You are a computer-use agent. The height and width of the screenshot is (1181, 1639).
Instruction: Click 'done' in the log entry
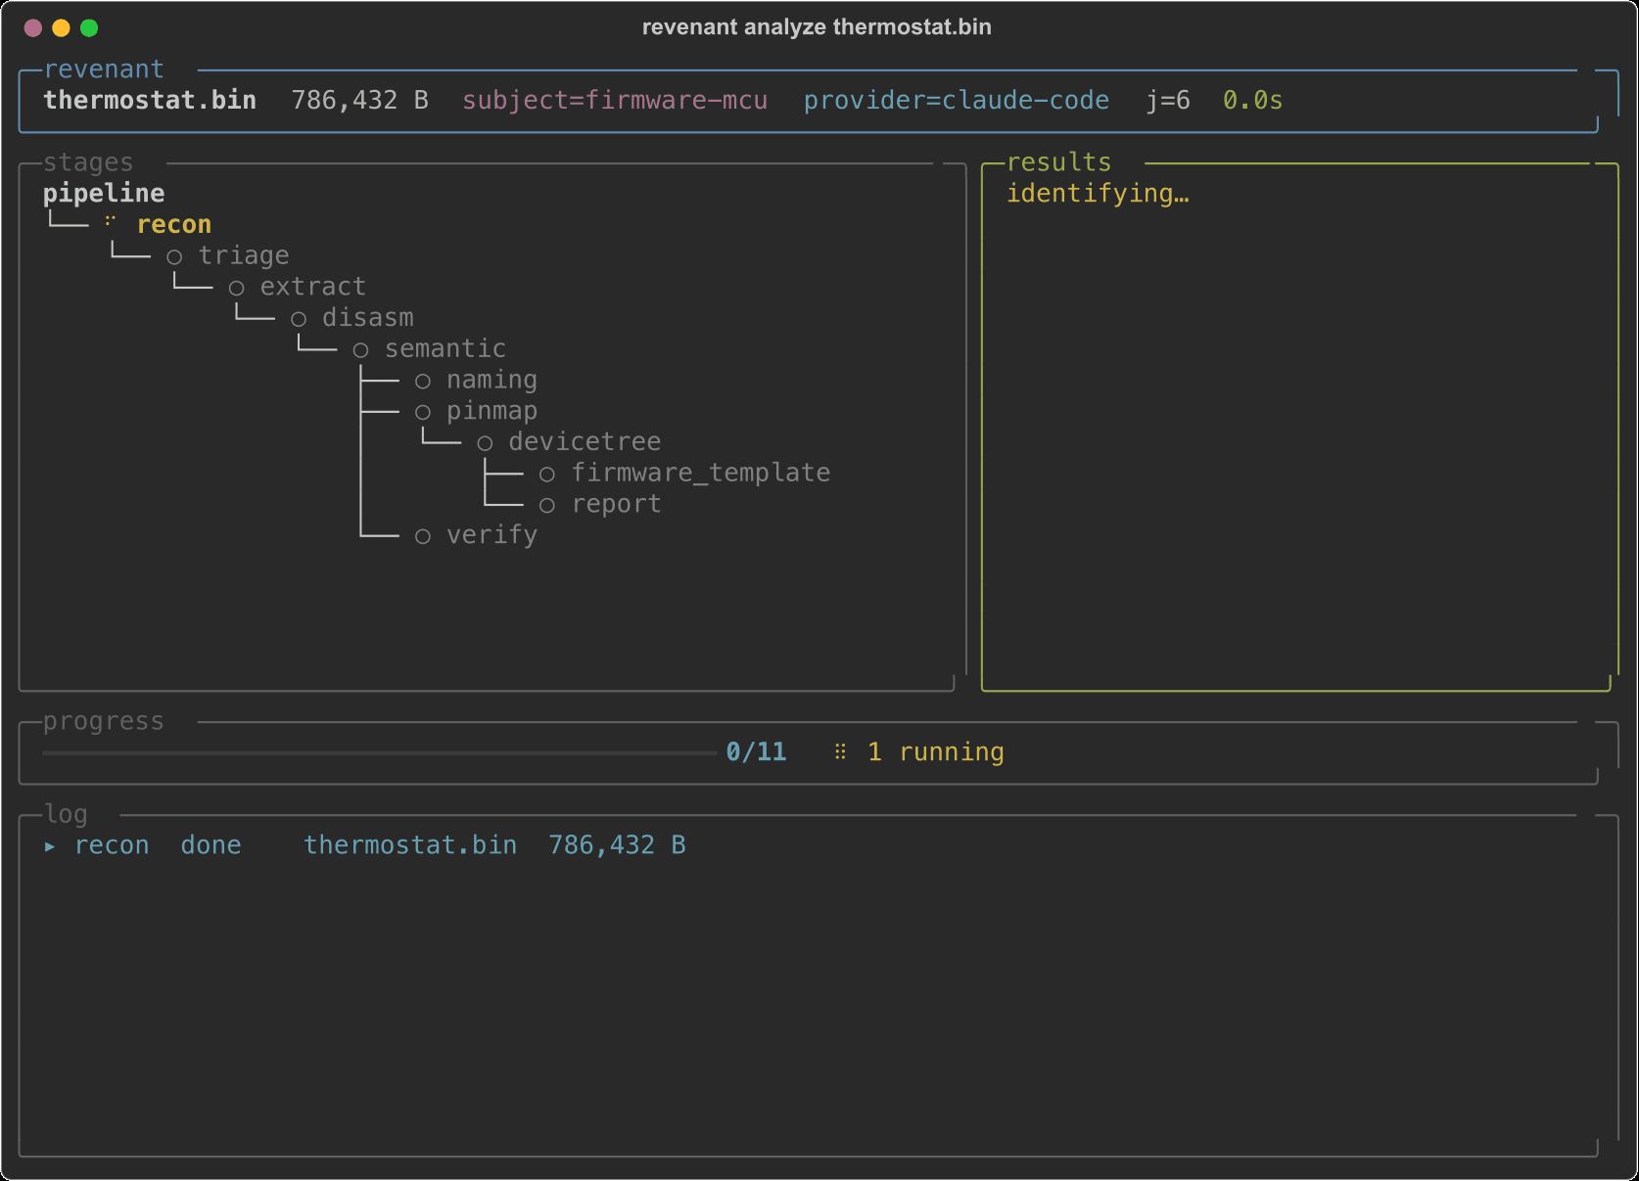(211, 845)
